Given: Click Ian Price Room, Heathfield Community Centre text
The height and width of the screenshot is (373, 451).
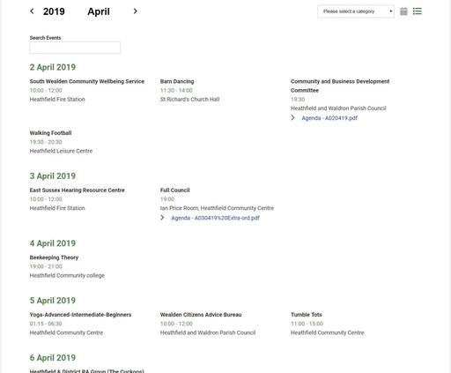Looking at the screenshot, I should pos(217,208).
